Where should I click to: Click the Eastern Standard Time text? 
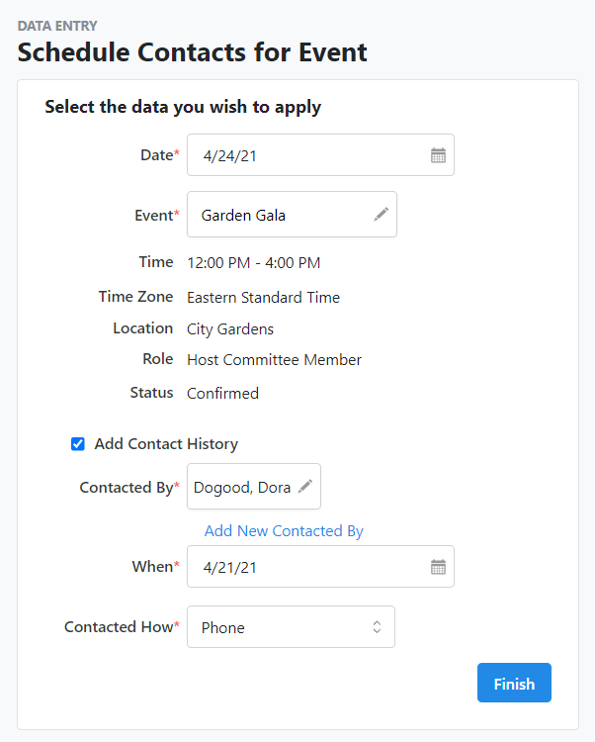coord(263,297)
